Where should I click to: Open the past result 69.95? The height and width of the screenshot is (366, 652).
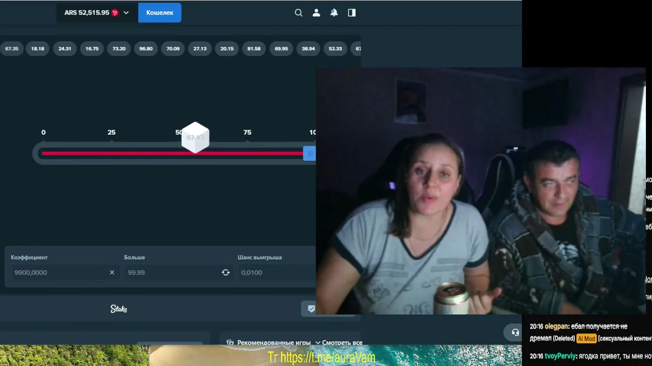point(281,49)
